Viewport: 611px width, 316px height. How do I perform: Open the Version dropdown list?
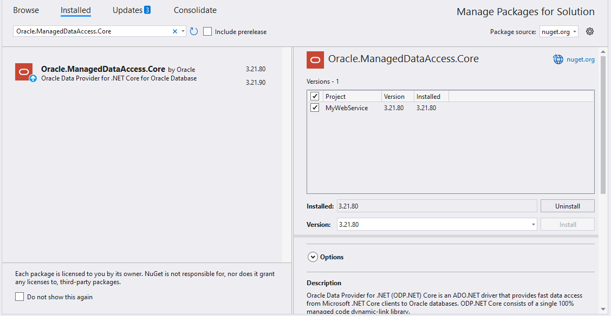[533, 224]
